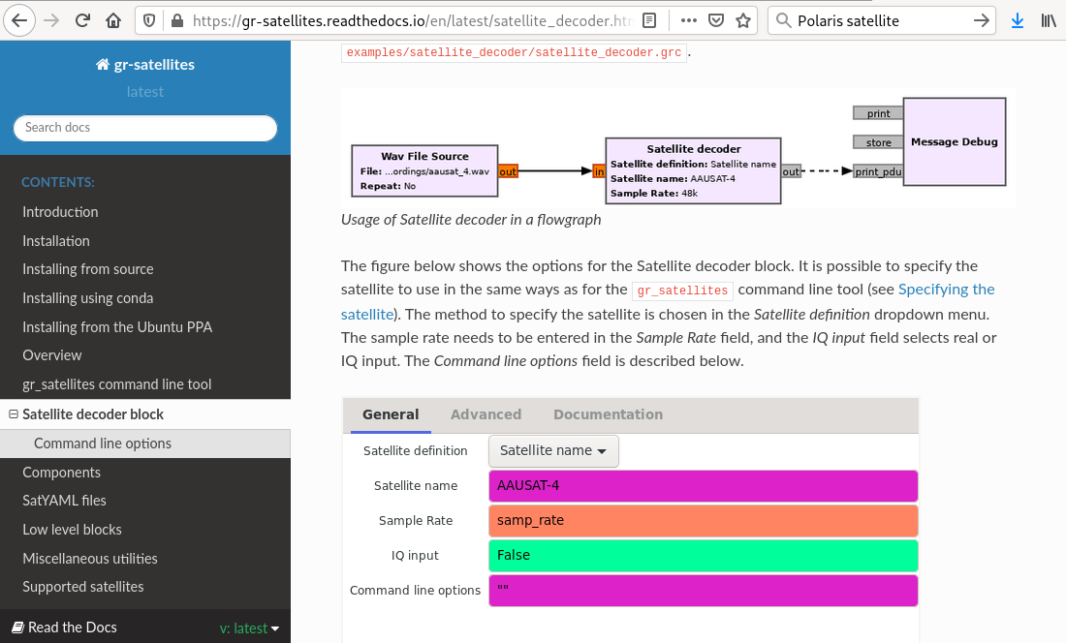
Task: Open gr_satellites command line tool page
Action: 116,384
